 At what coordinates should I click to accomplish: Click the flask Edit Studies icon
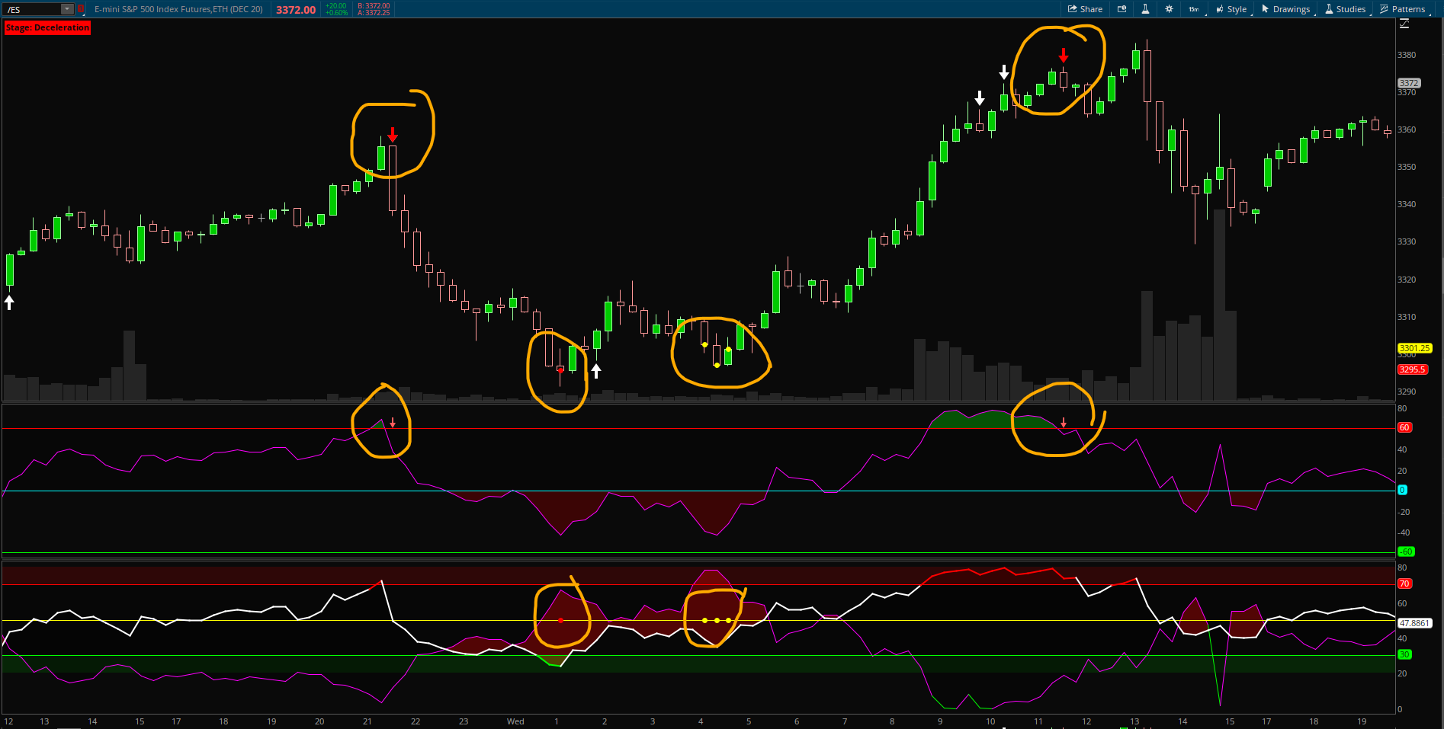(x=1145, y=9)
